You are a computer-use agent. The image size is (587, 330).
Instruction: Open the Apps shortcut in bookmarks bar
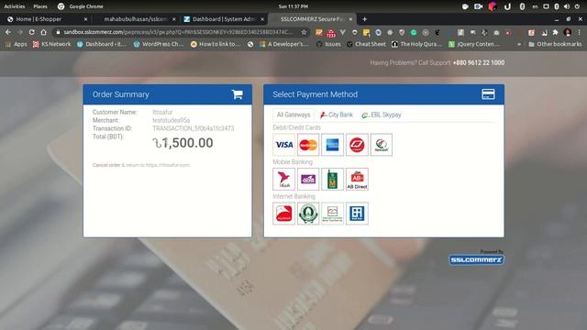pos(17,44)
